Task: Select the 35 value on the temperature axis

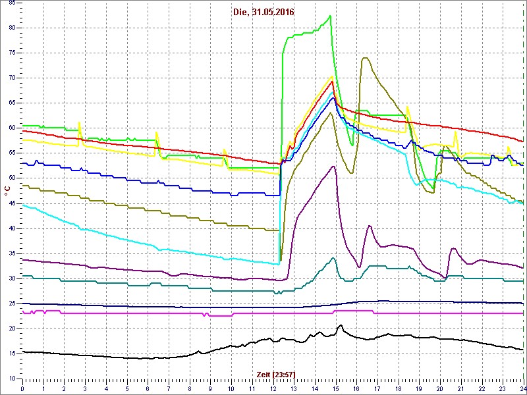Action: click(x=11, y=253)
